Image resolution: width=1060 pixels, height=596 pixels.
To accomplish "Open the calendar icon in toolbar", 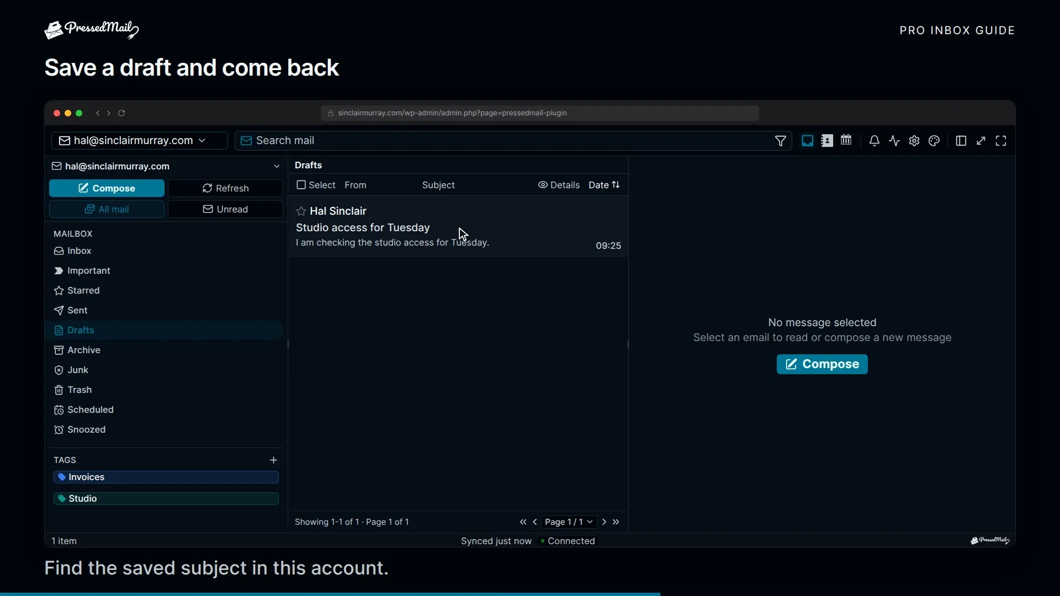I will (x=846, y=140).
